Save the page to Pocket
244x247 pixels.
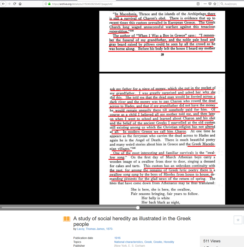(x=210, y=4)
